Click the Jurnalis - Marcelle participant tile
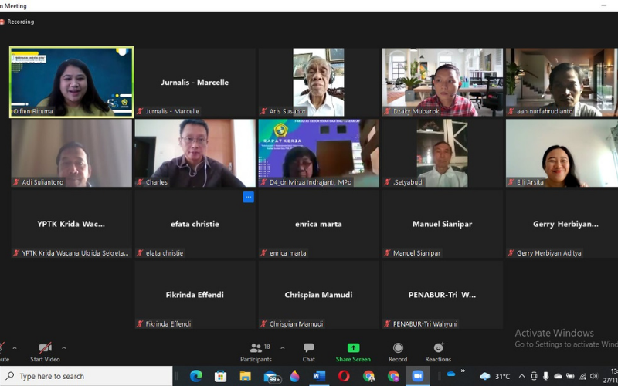Image resolution: width=618 pixels, height=386 pixels. point(195,82)
